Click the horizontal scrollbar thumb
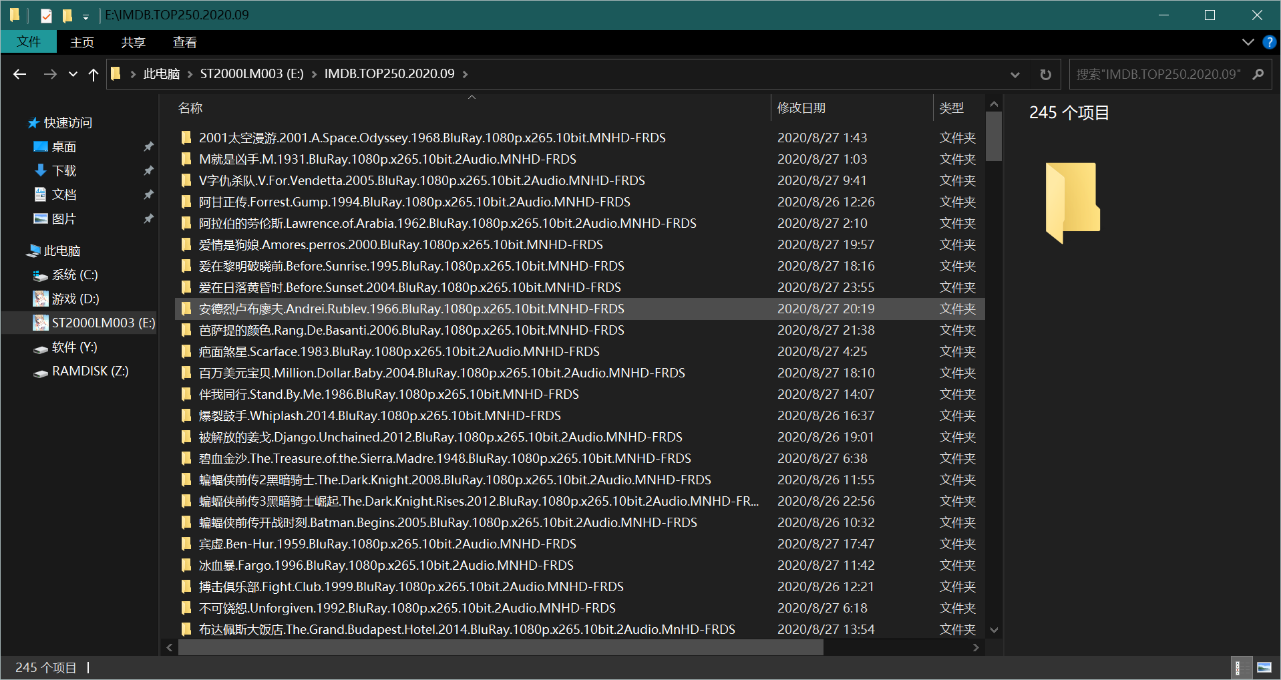 500,647
